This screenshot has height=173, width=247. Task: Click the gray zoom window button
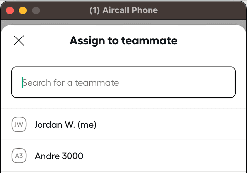[36, 10]
